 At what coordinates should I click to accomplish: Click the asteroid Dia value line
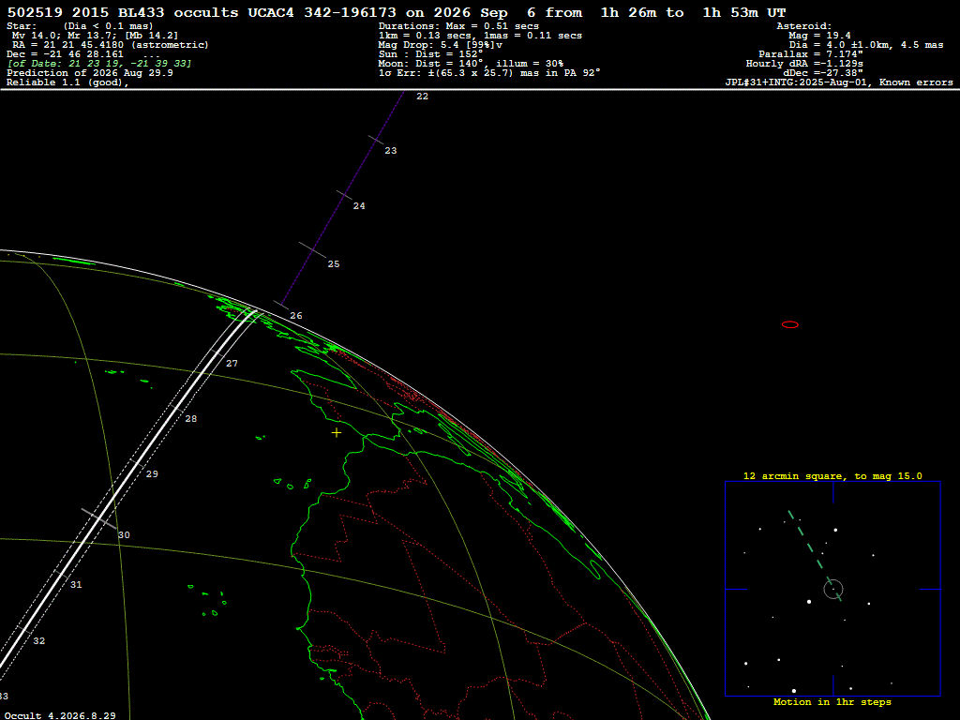tap(865, 45)
